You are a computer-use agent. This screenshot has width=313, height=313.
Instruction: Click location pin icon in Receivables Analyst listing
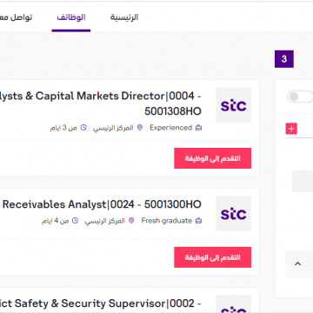[x=131, y=221]
